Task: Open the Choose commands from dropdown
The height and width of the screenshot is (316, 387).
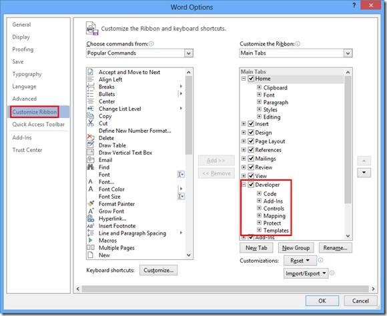Action: tap(139, 53)
